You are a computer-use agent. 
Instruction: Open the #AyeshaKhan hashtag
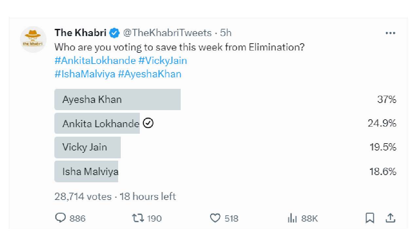(x=149, y=74)
